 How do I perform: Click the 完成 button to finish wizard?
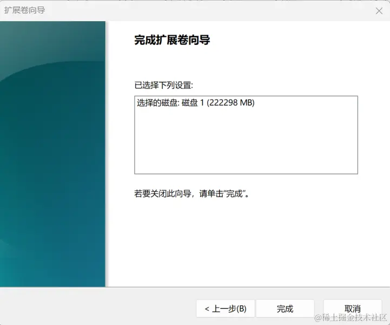click(x=285, y=309)
